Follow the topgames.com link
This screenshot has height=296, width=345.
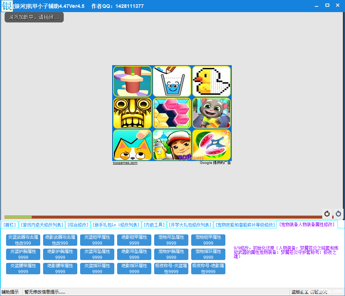tap(125, 163)
